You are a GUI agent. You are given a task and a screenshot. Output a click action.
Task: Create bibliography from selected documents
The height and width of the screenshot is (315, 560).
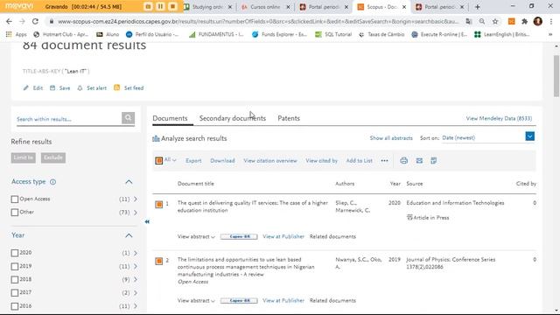pos(434,161)
